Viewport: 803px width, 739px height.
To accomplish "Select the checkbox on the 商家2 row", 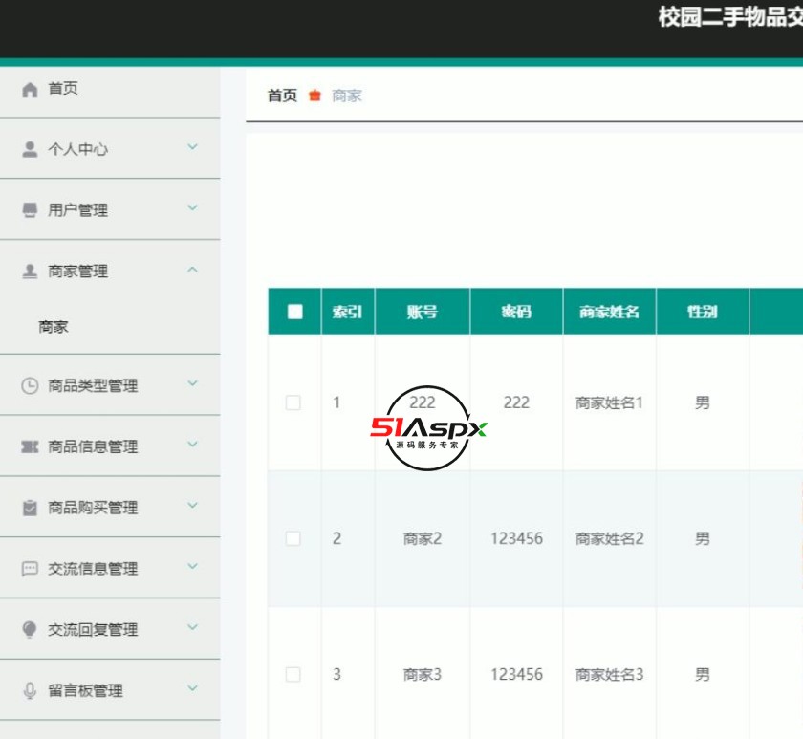I will click(x=293, y=538).
